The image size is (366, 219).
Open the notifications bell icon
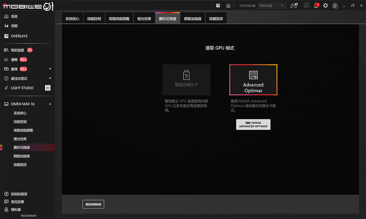point(316,5)
